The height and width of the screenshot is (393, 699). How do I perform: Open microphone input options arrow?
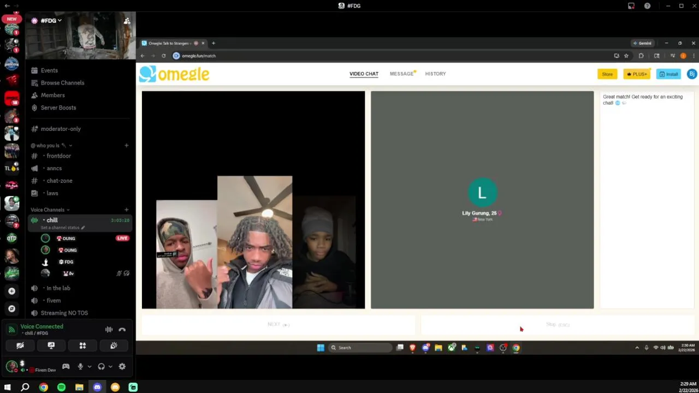click(89, 366)
